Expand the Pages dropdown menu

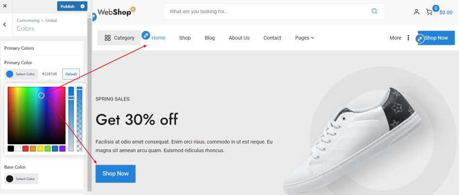[x=304, y=38]
